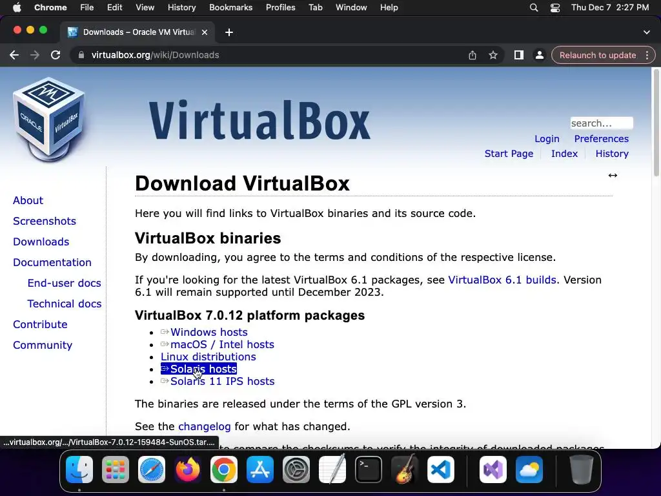The width and height of the screenshot is (661, 496).
Task: Open Screenshots in the sidebar
Action: 45,221
